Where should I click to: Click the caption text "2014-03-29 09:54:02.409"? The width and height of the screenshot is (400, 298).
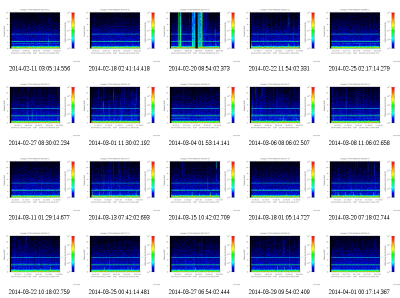pyautogui.click(x=279, y=292)
